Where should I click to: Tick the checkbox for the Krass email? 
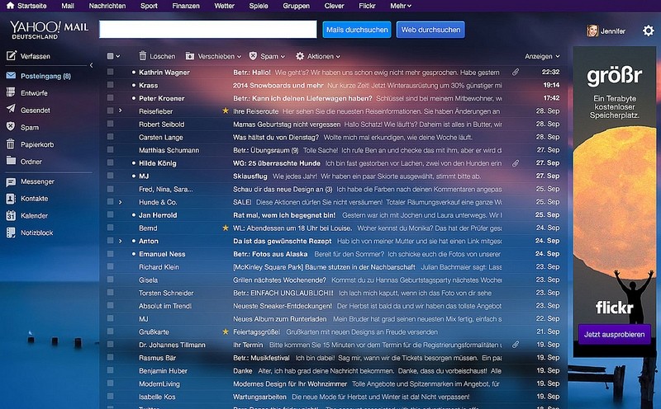pos(110,85)
